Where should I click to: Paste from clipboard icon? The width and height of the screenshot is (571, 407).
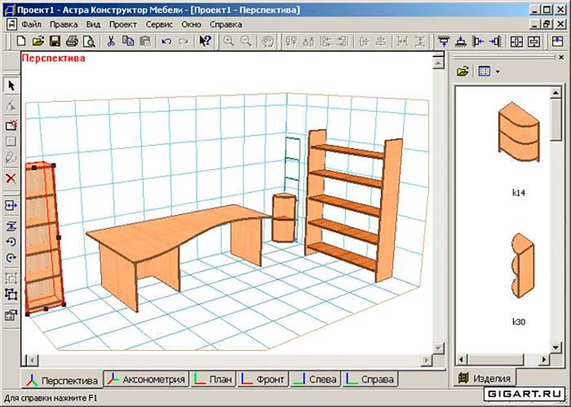[145, 41]
